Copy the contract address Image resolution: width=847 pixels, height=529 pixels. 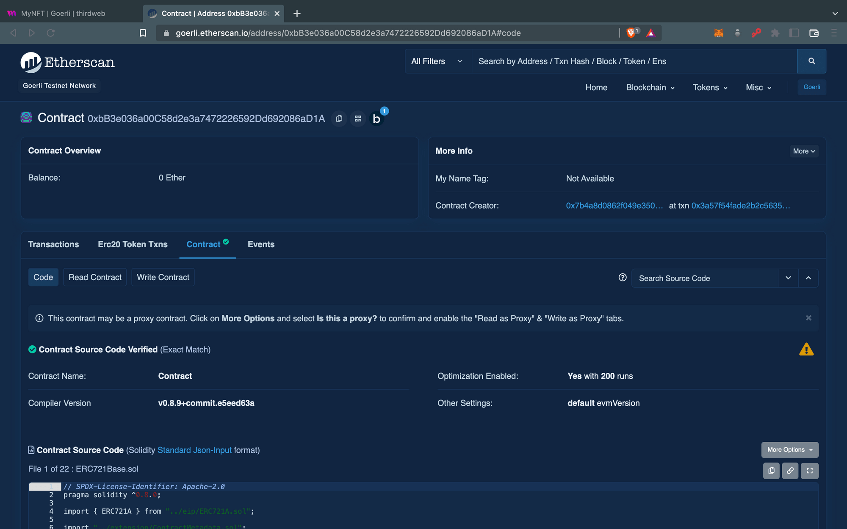point(338,118)
